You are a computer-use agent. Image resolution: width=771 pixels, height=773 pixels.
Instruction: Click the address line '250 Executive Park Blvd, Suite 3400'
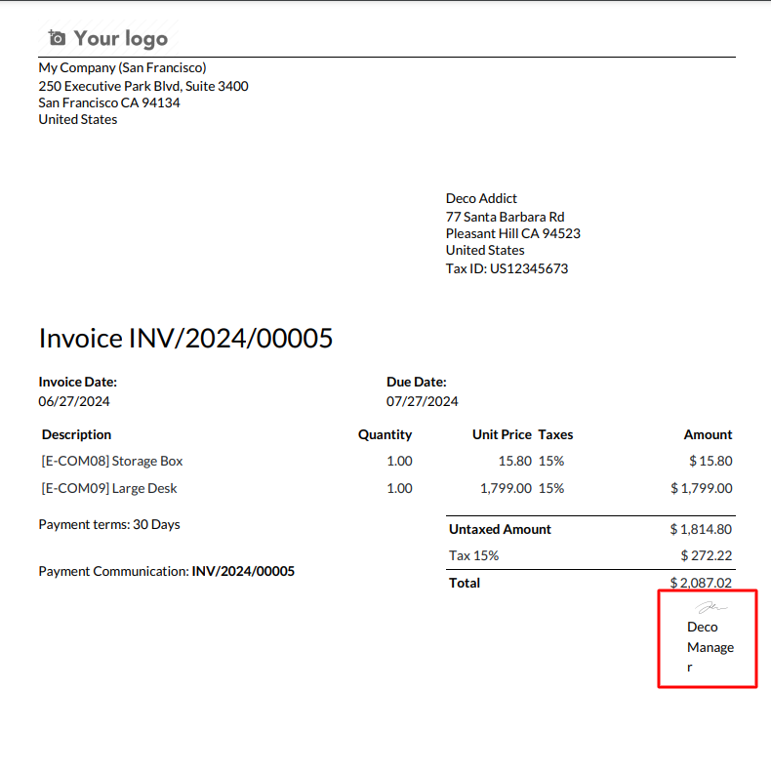[143, 86]
